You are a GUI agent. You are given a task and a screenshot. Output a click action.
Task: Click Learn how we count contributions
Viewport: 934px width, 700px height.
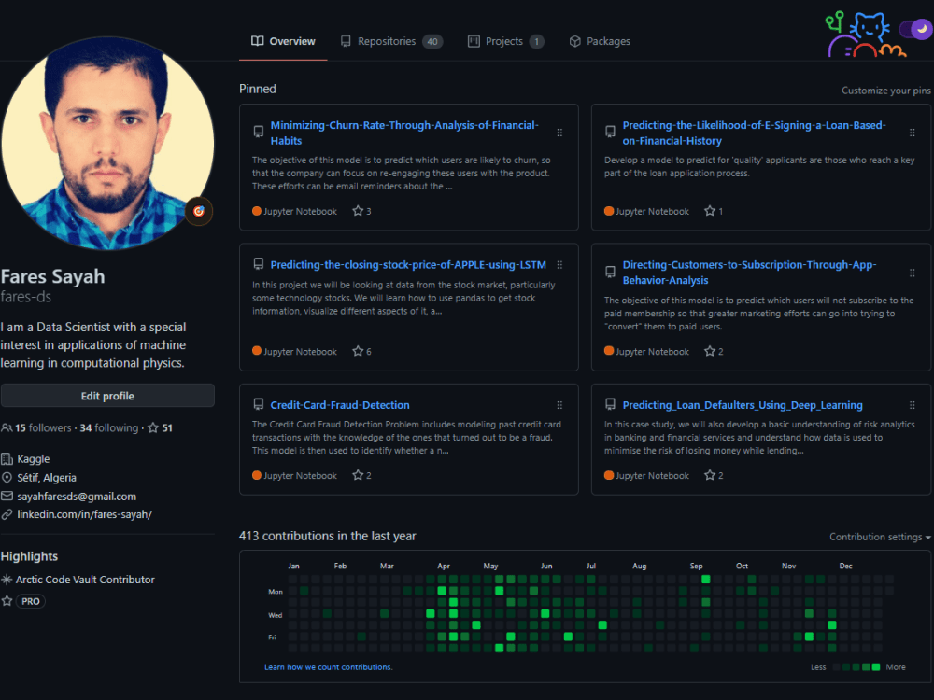click(x=328, y=667)
